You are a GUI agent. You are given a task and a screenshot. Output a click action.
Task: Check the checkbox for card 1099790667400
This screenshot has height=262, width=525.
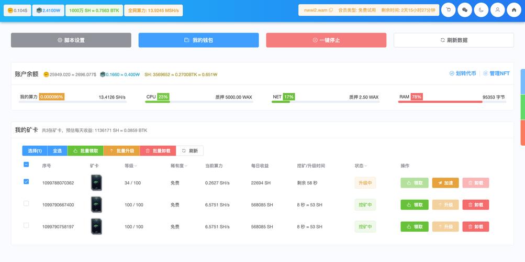26,203
